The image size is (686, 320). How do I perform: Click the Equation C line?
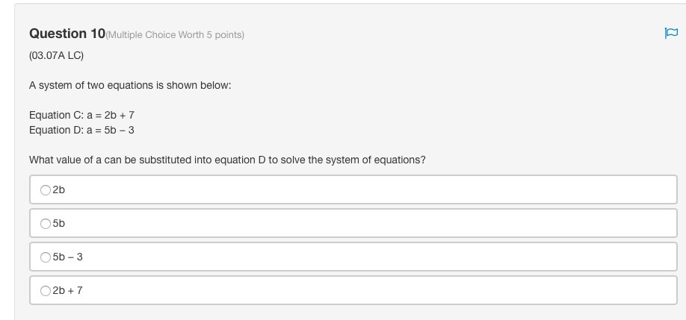tap(81, 115)
